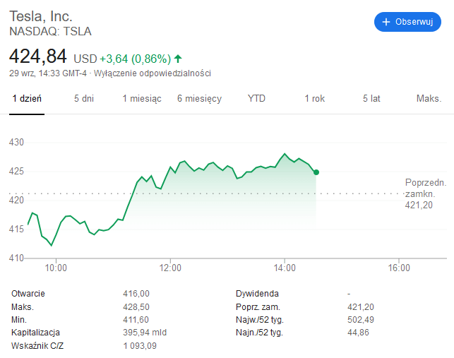The image size is (454, 358).
Task: Click the Dywidenda label
Action: [257, 294]
